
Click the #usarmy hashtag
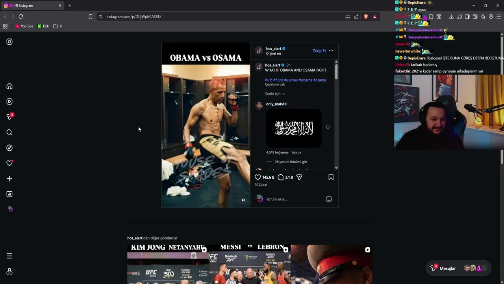pos(291,80)
